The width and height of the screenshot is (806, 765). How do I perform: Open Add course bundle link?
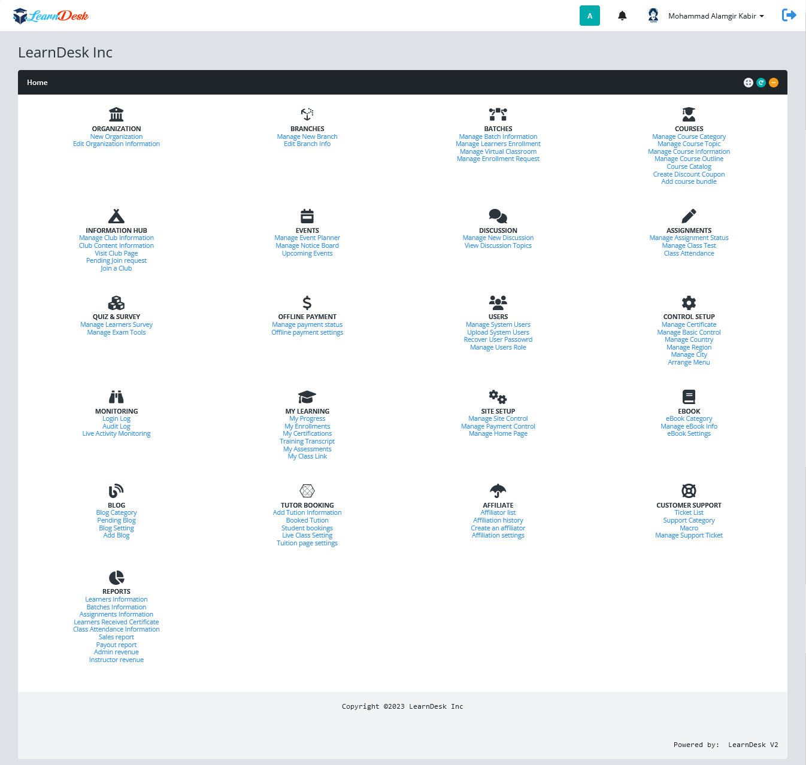(689, 181)
